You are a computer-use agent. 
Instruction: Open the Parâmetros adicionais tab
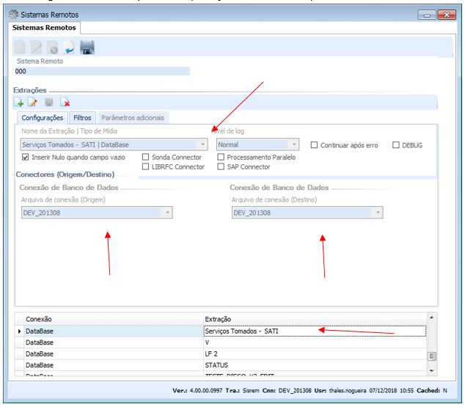pos(133,117)
